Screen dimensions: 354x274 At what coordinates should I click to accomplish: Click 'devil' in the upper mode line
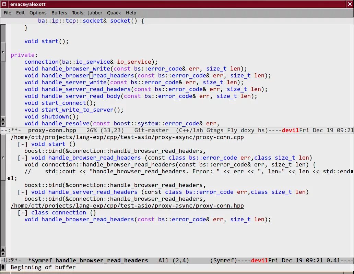tap(290, 130)
